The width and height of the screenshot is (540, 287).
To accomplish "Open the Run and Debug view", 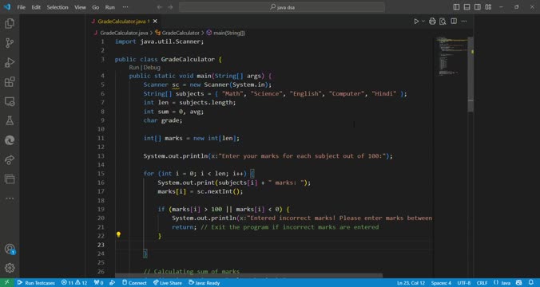I will point(10,62).
